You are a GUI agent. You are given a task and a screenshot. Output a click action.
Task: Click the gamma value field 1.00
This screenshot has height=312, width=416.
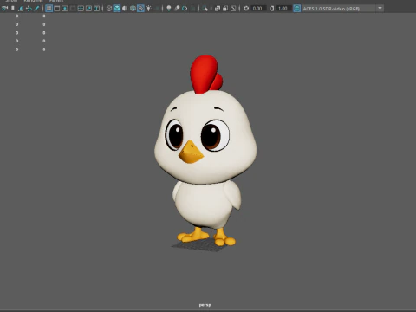coord(283,9)
